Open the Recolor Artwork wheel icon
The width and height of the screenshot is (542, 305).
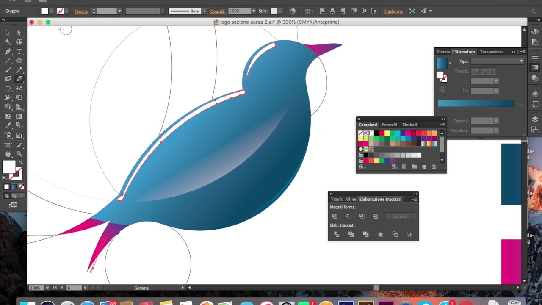click(293, 11)
